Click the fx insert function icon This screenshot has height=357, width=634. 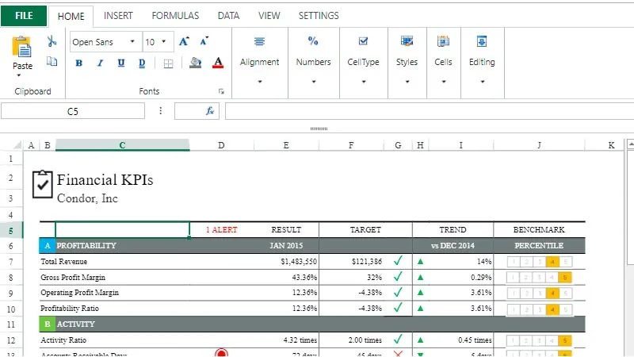210,110
